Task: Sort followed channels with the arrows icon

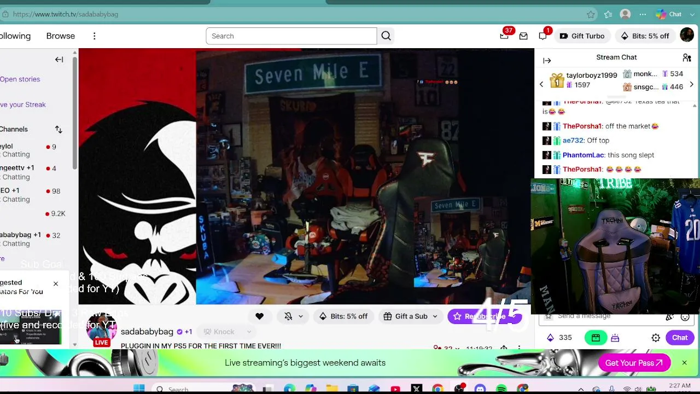Action: pyautogui.click(x=59, y=130)
